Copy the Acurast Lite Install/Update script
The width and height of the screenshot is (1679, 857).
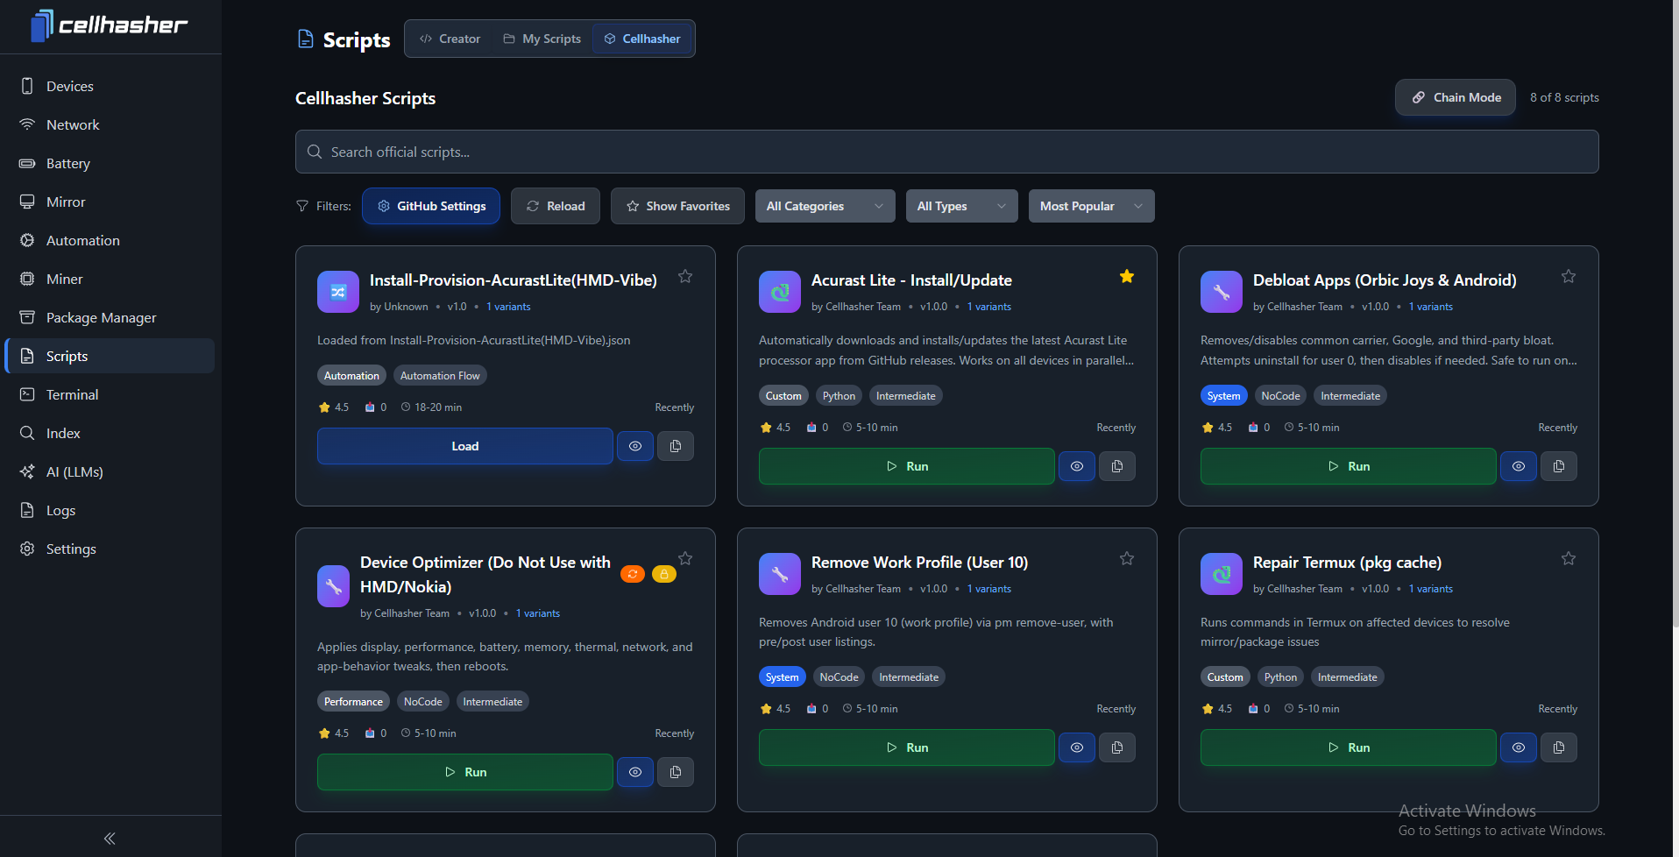click(1116, 466)
